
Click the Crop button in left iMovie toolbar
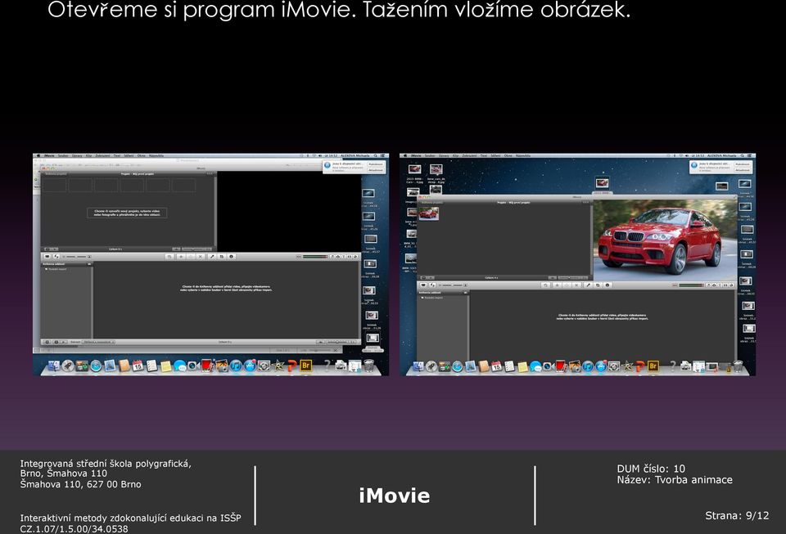point(221,256)
